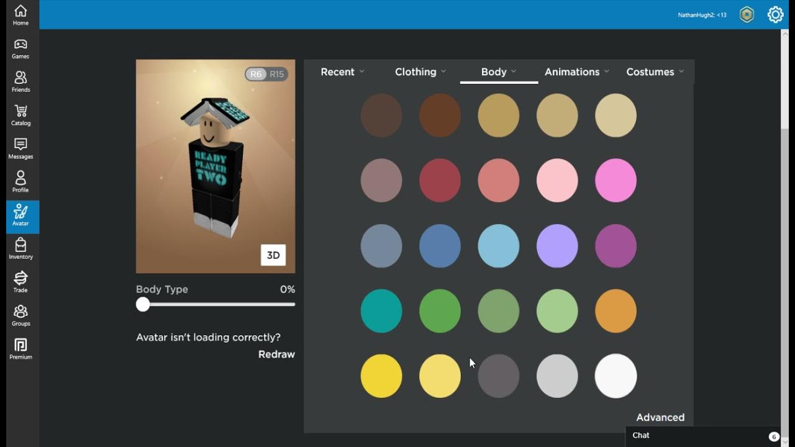Choose the teal color swatch
This screenshot has height=447, width=795.
point(381,311)
